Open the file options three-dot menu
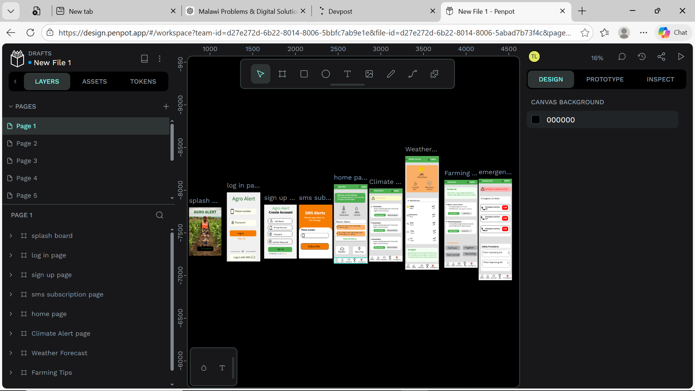 [x=160, y=59]
